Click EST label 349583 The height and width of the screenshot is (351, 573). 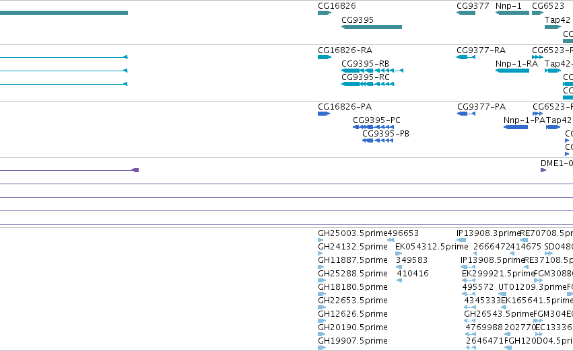tap(411, 260)
